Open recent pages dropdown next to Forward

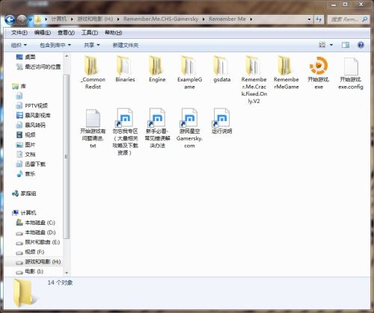(x=30, y=19)
